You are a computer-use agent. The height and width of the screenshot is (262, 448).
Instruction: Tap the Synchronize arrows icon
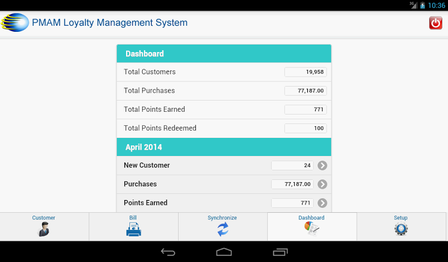point(222,230)
